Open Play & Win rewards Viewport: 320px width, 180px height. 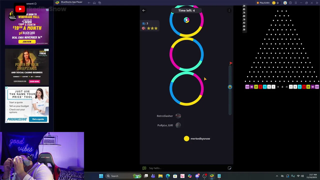tap(263, 3)
